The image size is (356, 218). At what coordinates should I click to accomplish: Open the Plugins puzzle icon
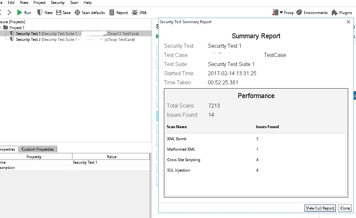pyautogui.click(x=334, y=12)
